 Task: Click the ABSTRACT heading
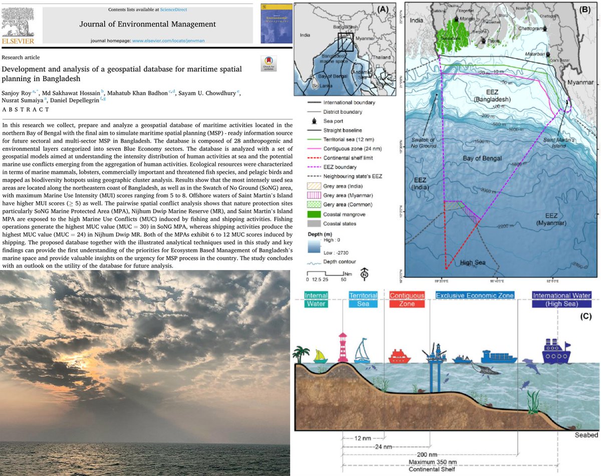(26, 109)
